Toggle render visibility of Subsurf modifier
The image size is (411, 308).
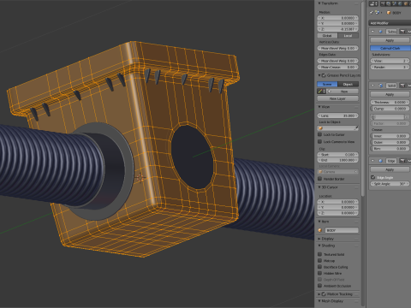coord(402,32)
